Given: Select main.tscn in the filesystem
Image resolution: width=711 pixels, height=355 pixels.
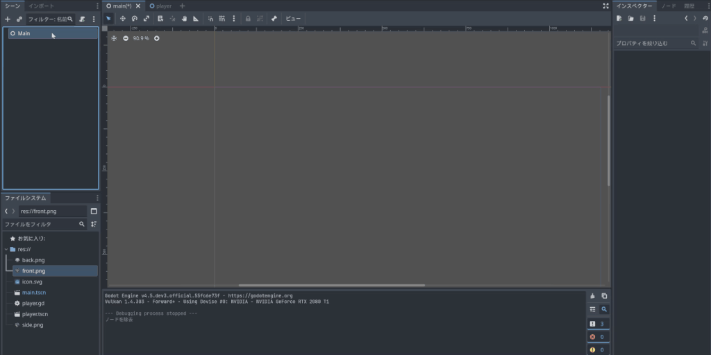Looking at the screenshot, I should click(56, 293).
